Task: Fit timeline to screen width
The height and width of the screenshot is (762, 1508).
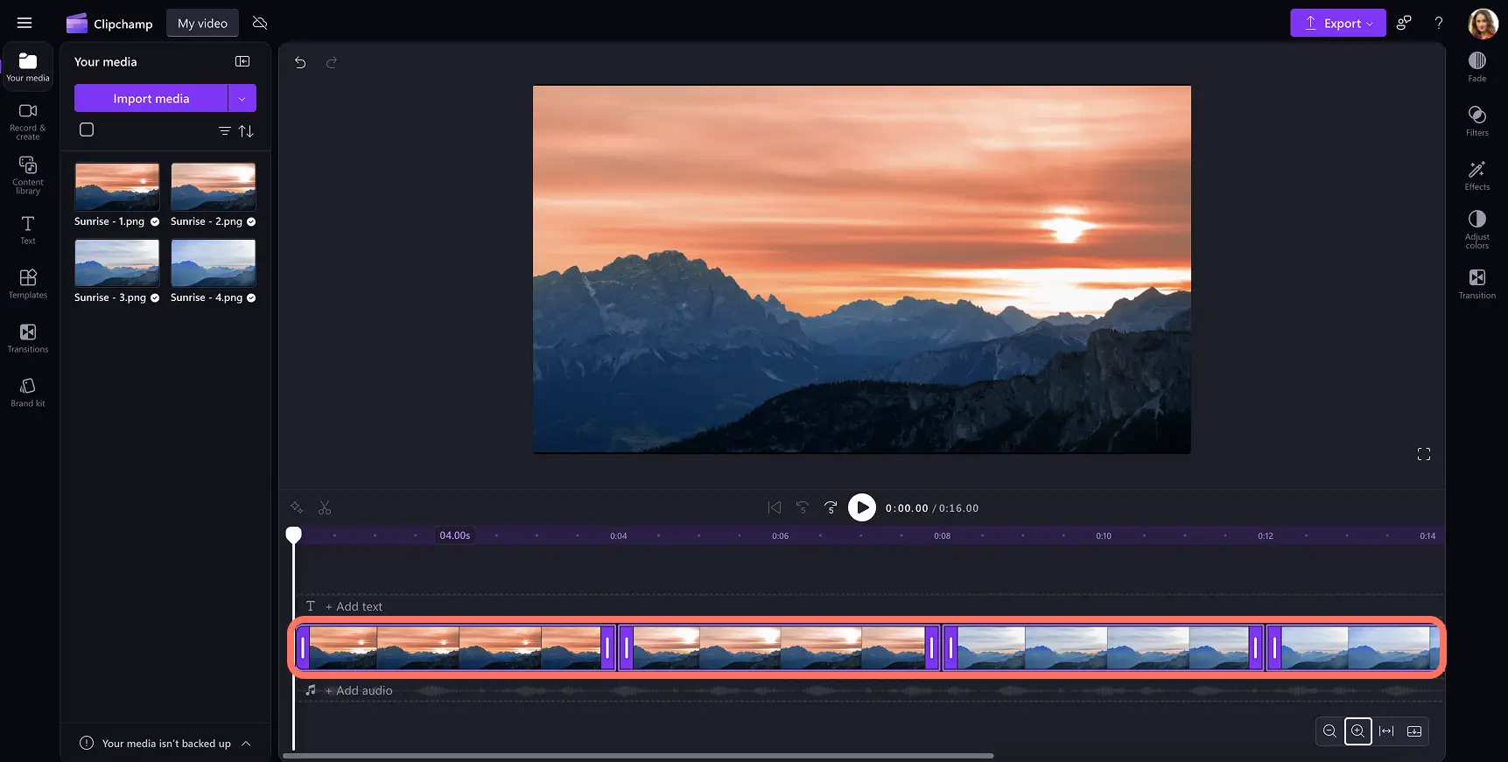Action: pyautogui.click(x=1386, y=731)
